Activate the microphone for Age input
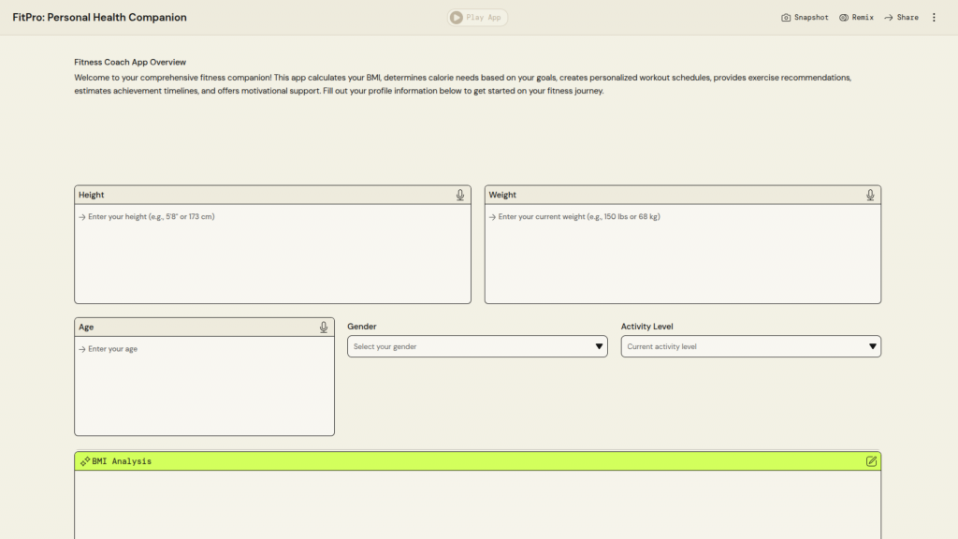958x539 pixels. (324, 328)
